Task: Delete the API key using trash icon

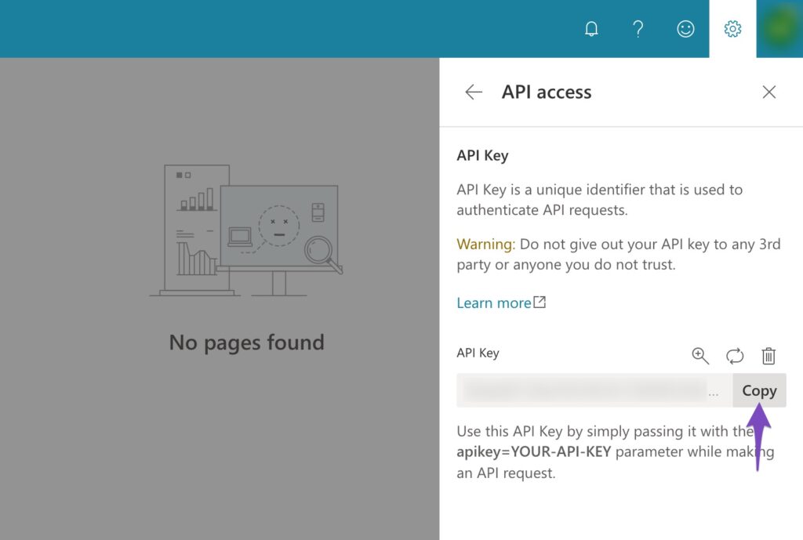Action: click(x=768, y=356)
